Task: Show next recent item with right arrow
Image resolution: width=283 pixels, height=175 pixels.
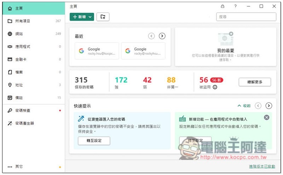Action: point(162,36)
